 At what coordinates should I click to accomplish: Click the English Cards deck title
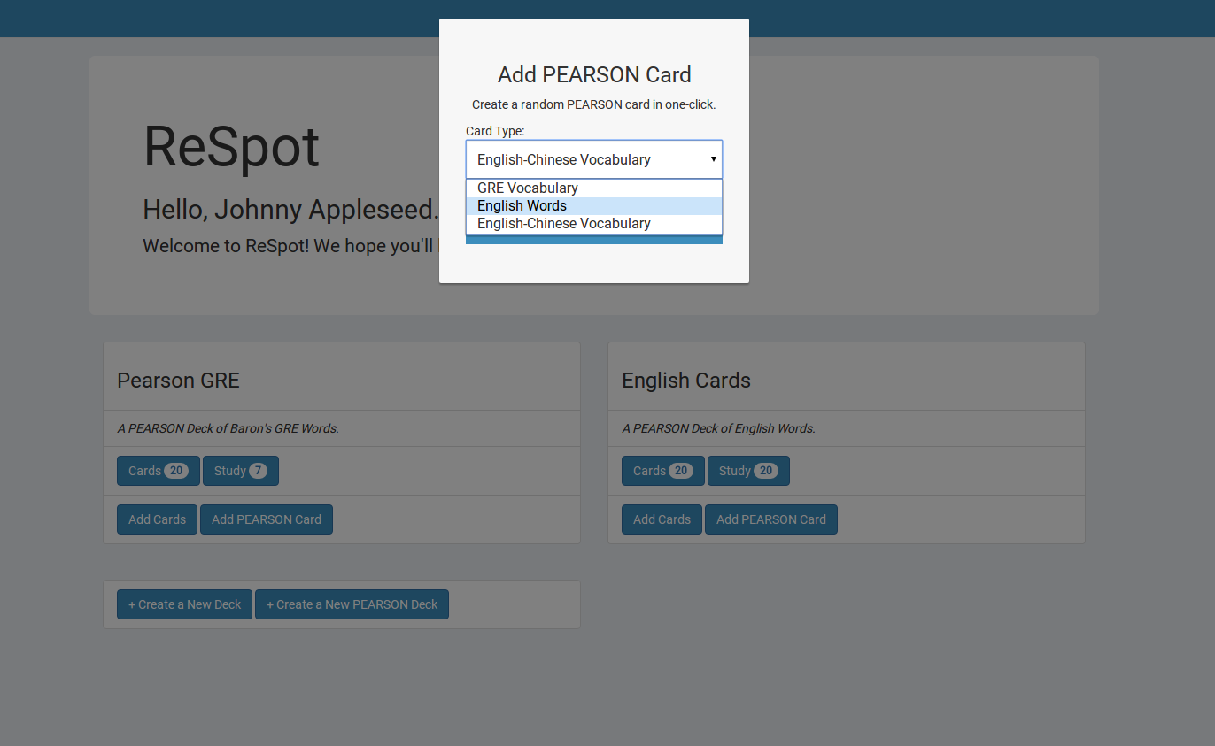click(x=686, y=381)
